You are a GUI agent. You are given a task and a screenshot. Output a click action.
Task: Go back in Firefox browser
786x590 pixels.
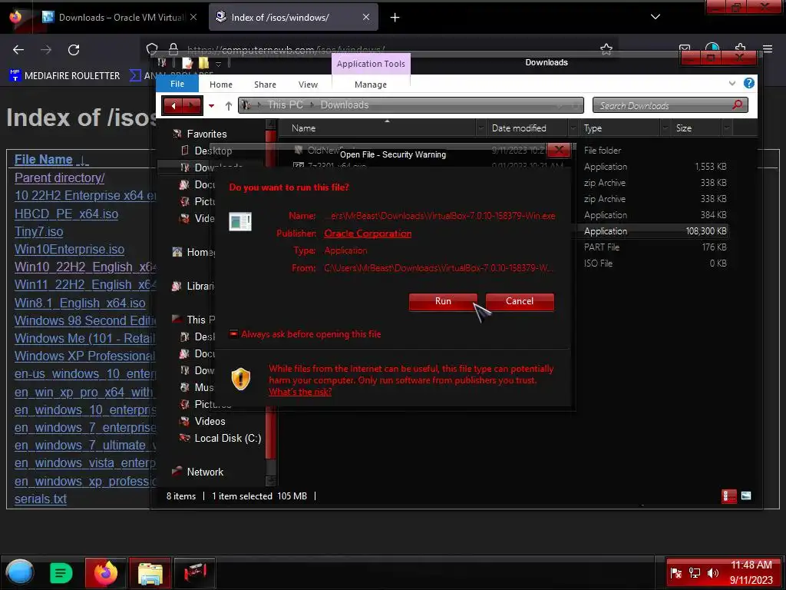coord(18,50)
